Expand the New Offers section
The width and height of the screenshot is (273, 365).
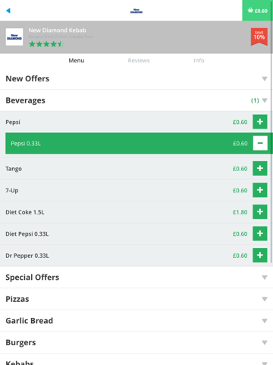pos(136,78)
